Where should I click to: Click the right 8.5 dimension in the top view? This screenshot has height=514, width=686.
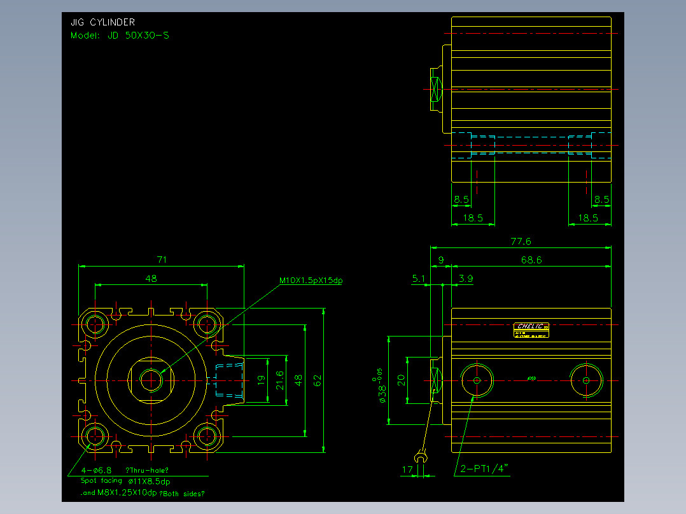click(601, 200)
